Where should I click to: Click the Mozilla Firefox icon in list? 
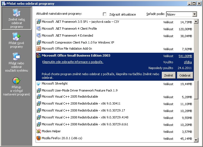[39, 138]
